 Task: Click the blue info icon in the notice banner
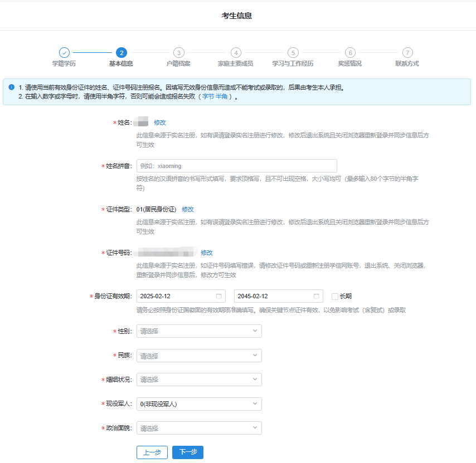(12, 87)
